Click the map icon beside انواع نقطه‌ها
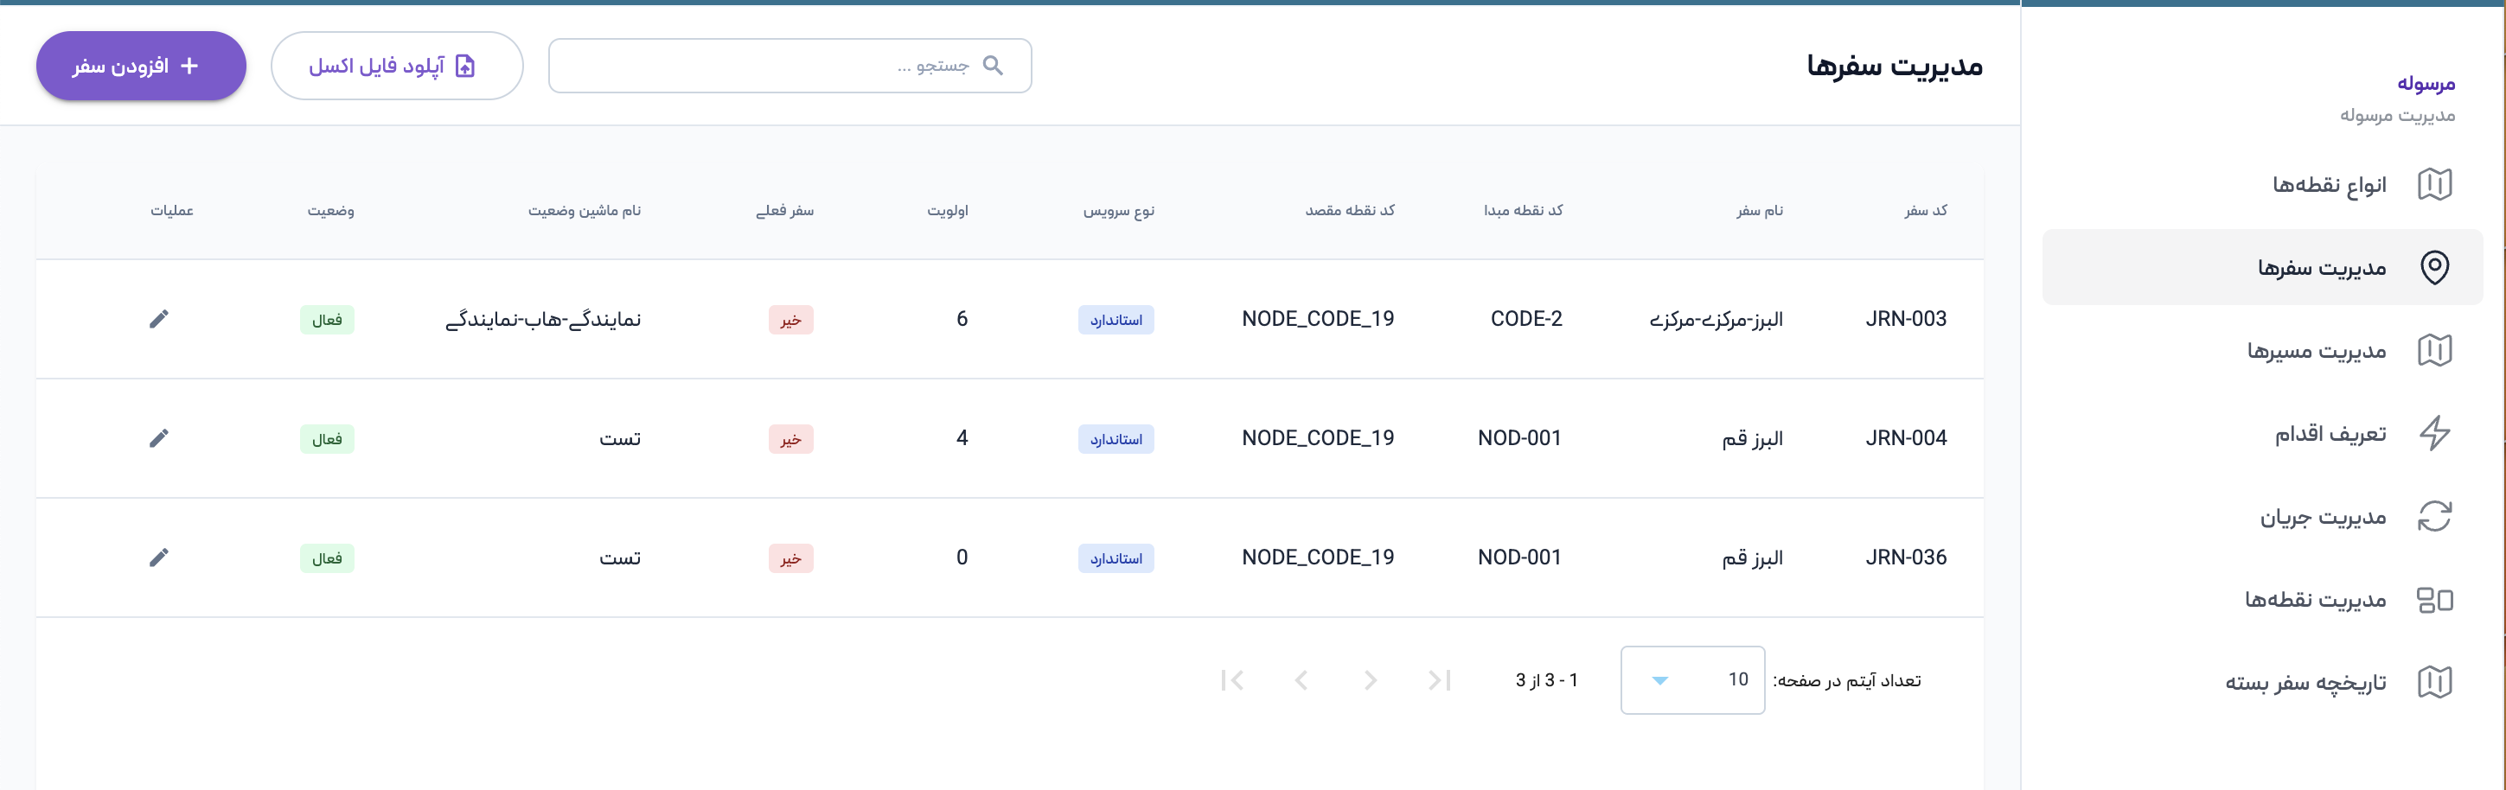Screen dimensions: 2506x790 click(2434, 184)
